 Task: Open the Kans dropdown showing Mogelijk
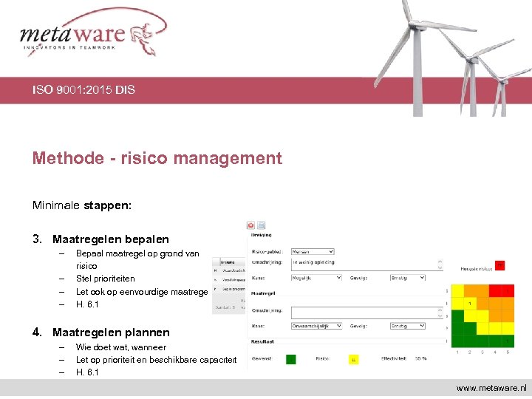pyautogui.click(x=316, y=278)
